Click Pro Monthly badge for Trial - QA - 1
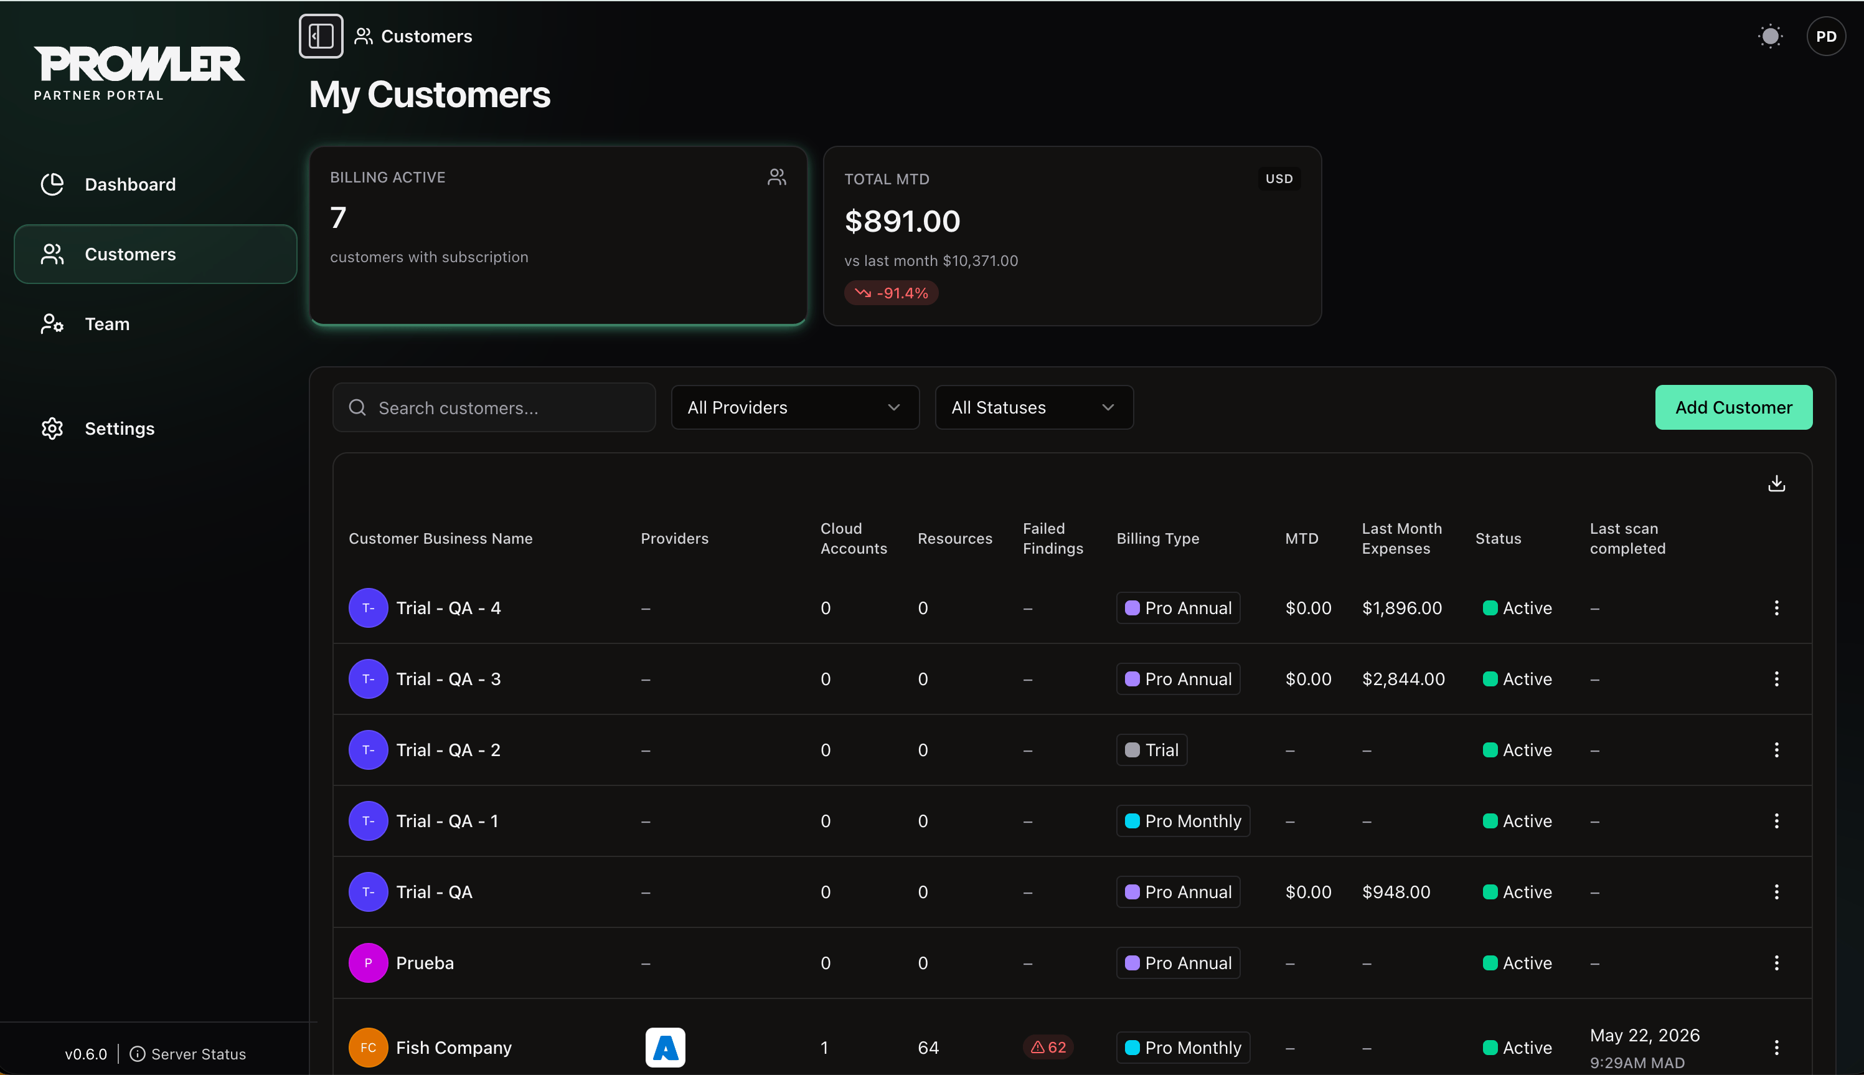1864x1075 pixels. click(x=1183, y=821)
